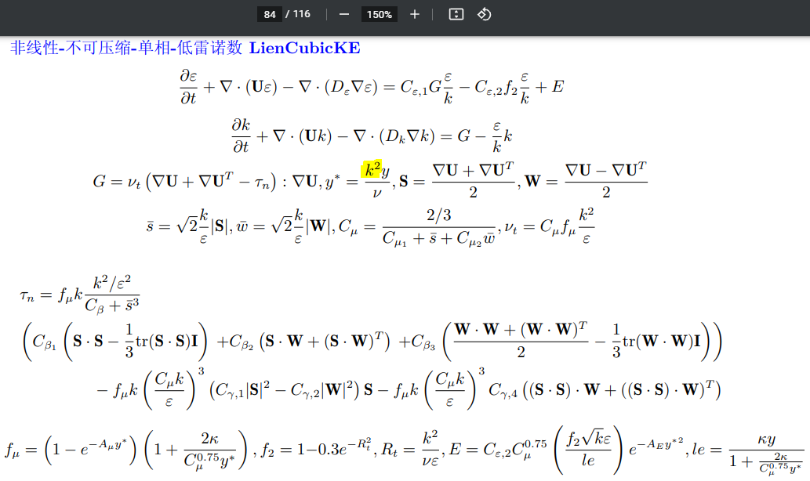Toggle the fit to page icon

click(456, 14)
